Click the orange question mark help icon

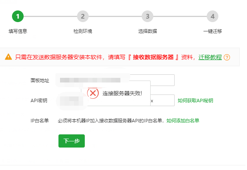click(227, 57)
